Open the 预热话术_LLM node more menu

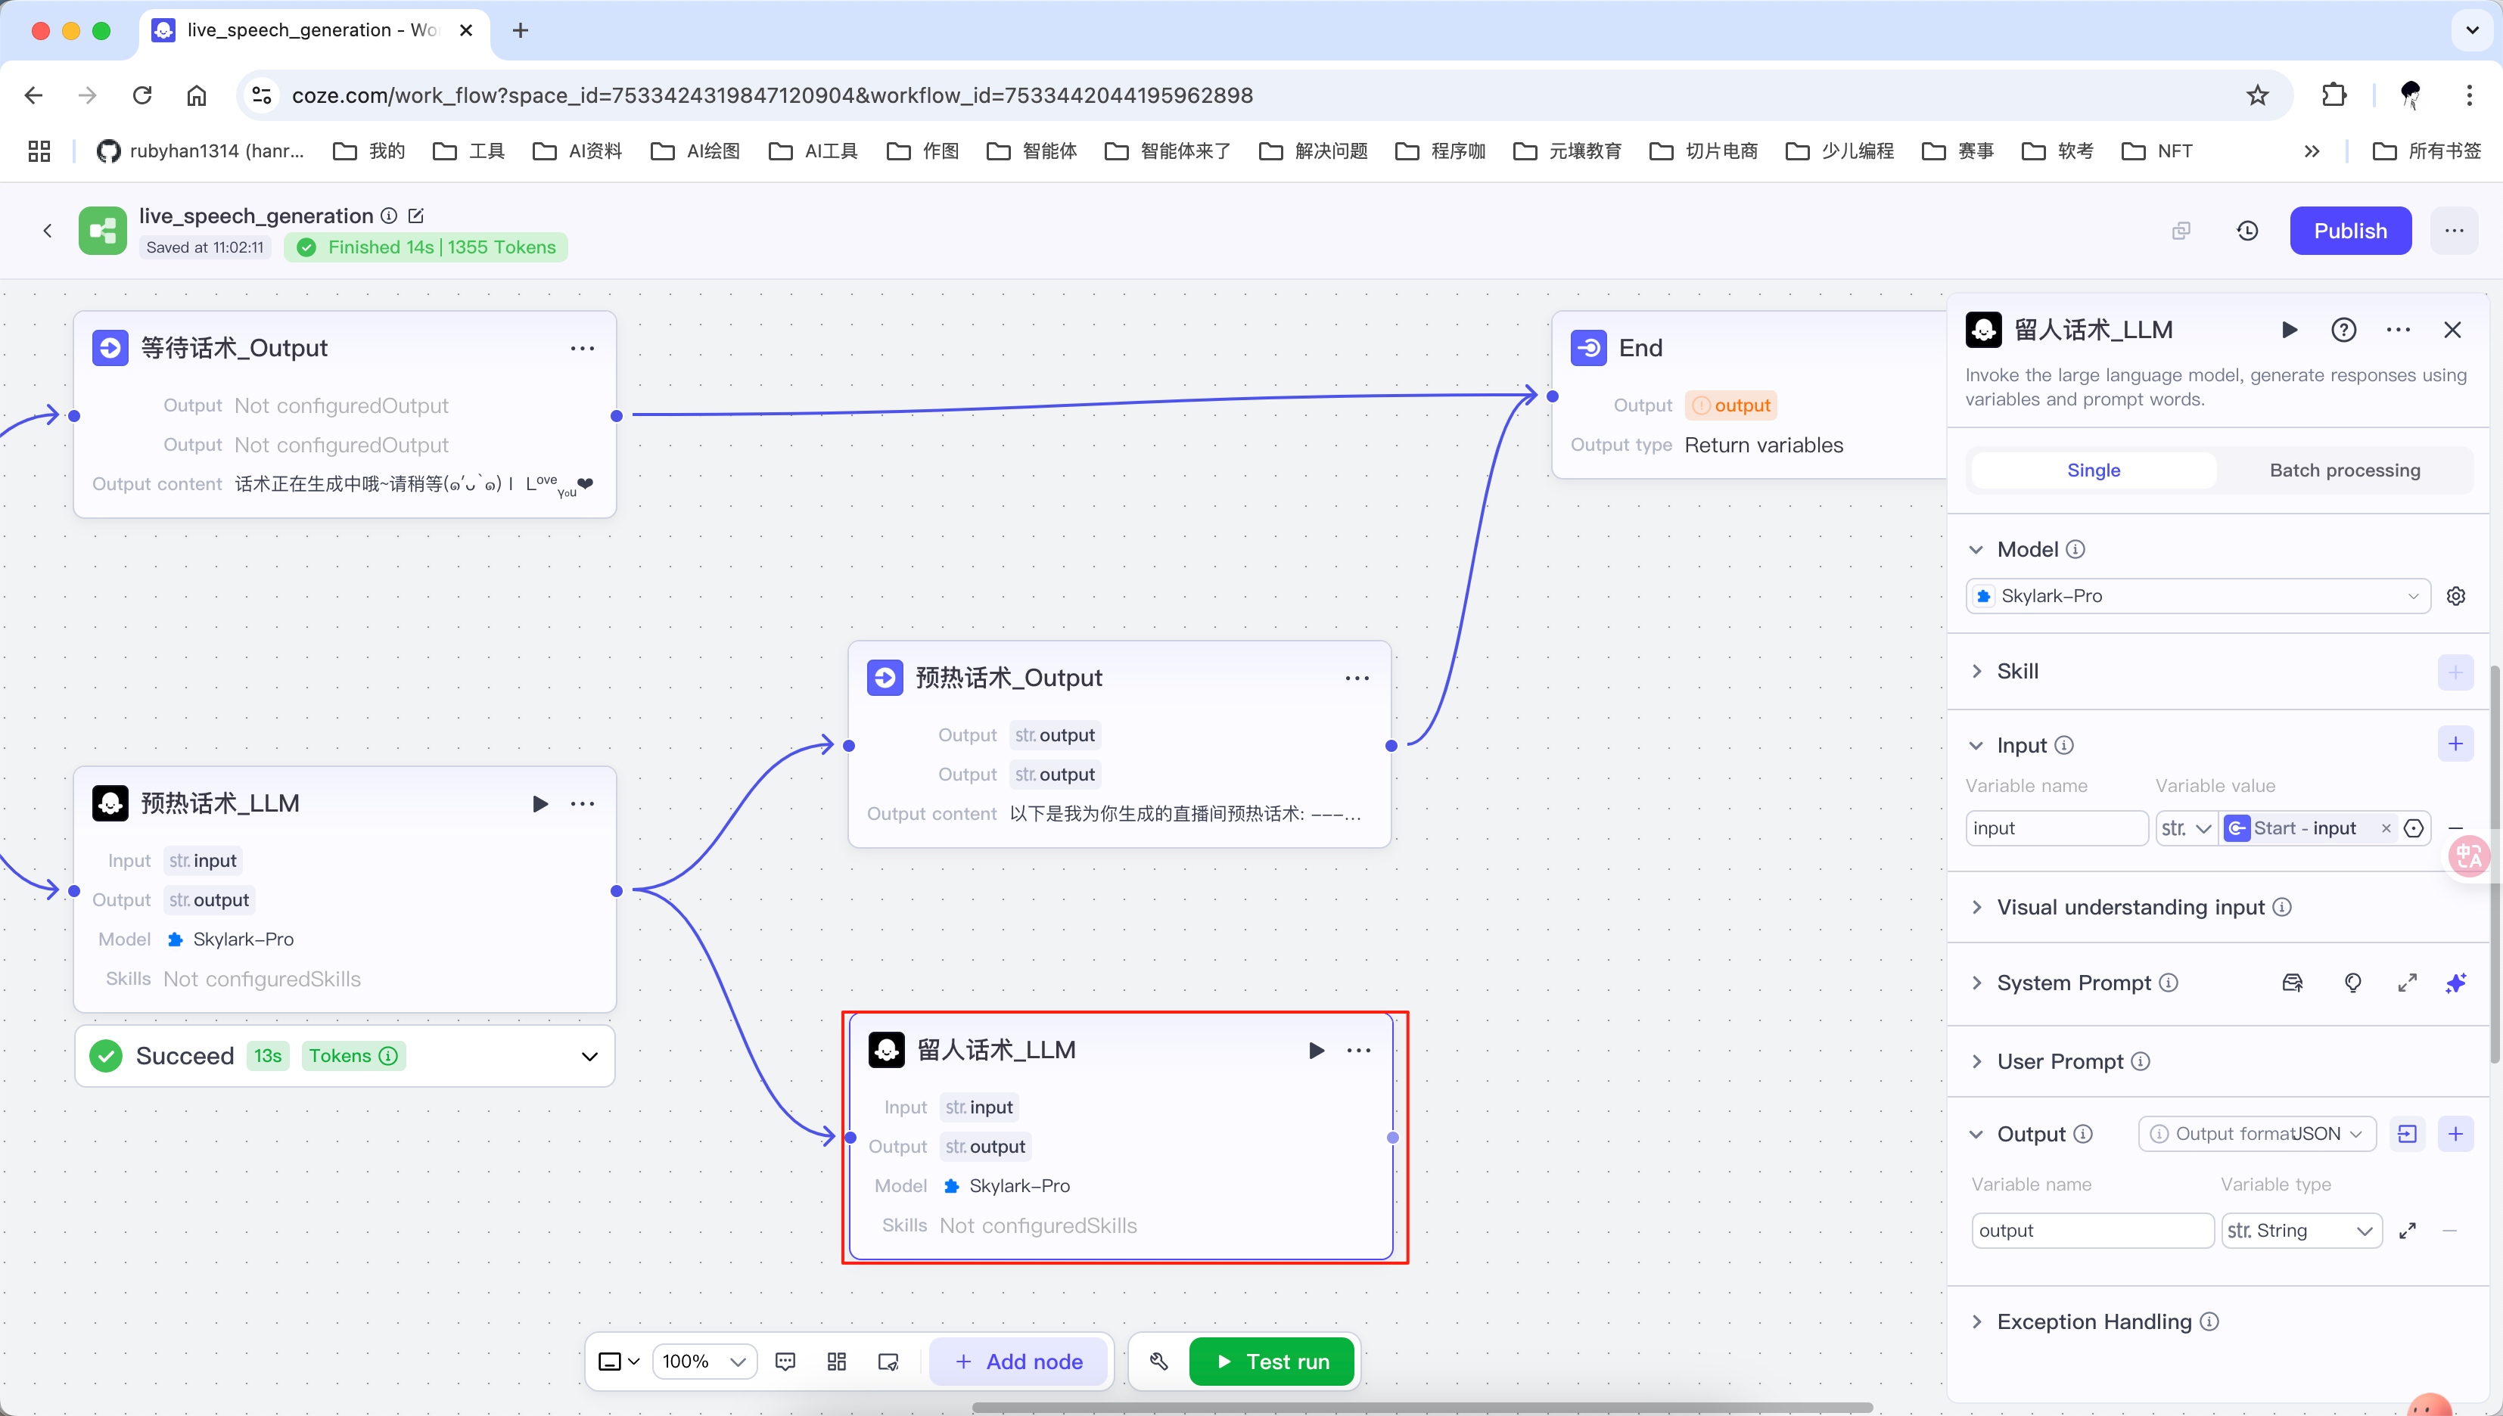[583, 803]
